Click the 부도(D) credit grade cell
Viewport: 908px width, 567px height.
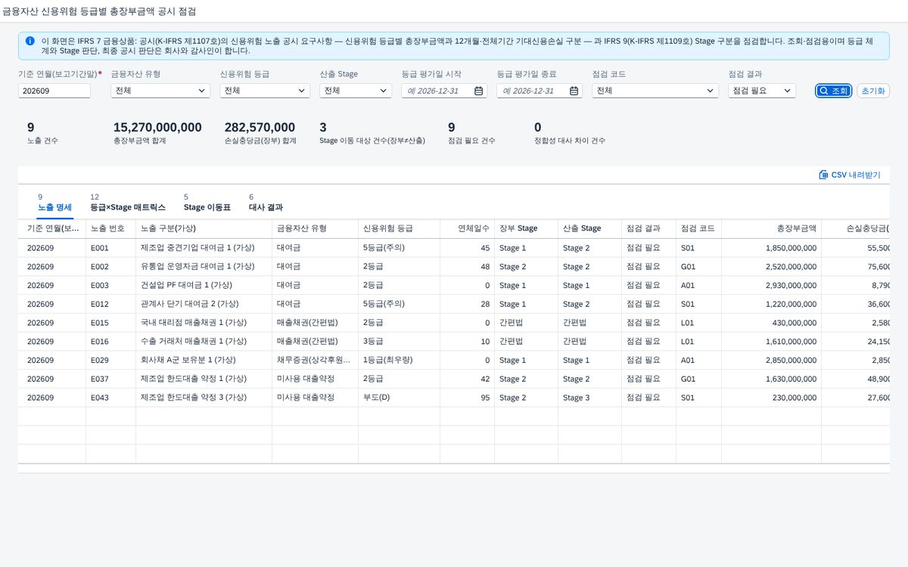point(399,398)
